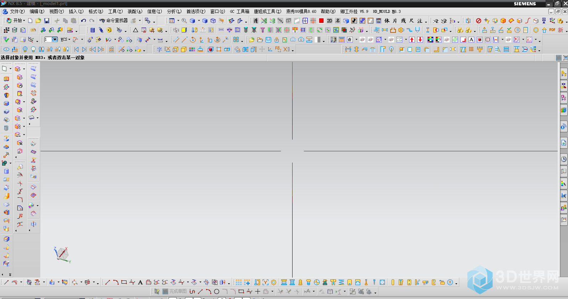Select the Circle tool in the sketch toolbar
Screen dimensions: 568x299
217,292
